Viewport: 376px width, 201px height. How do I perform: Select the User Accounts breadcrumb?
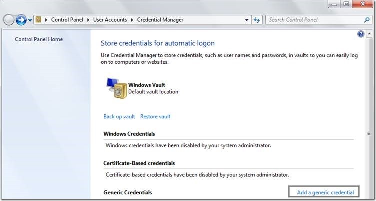(x=110, y=20)
